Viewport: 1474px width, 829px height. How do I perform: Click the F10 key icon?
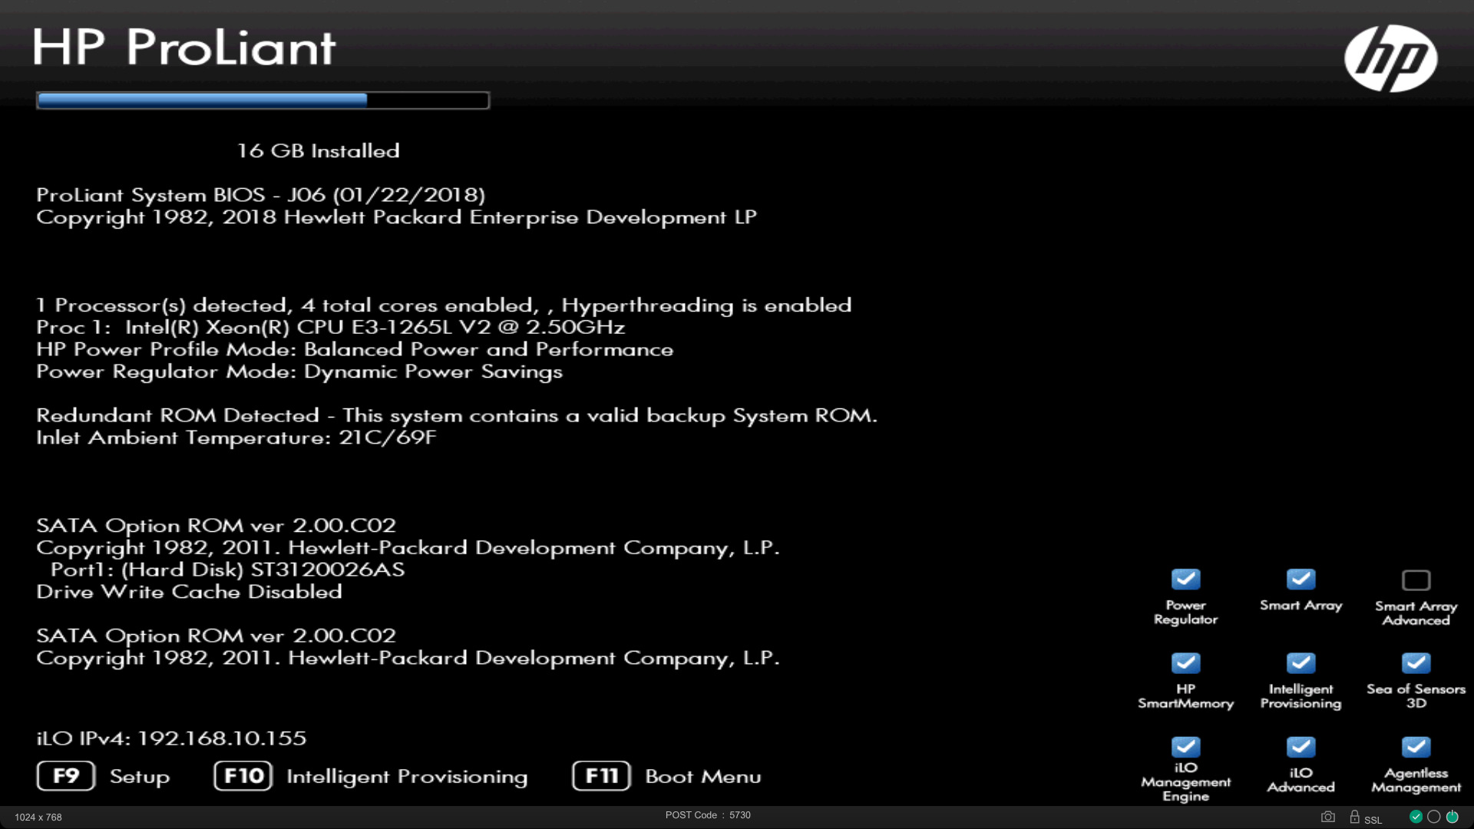[243, 776]
